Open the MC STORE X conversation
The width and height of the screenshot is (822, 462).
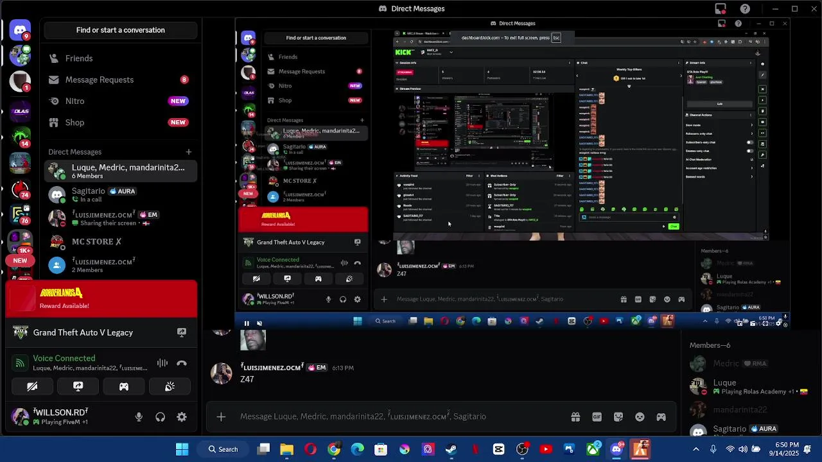(x=121, y=242)
